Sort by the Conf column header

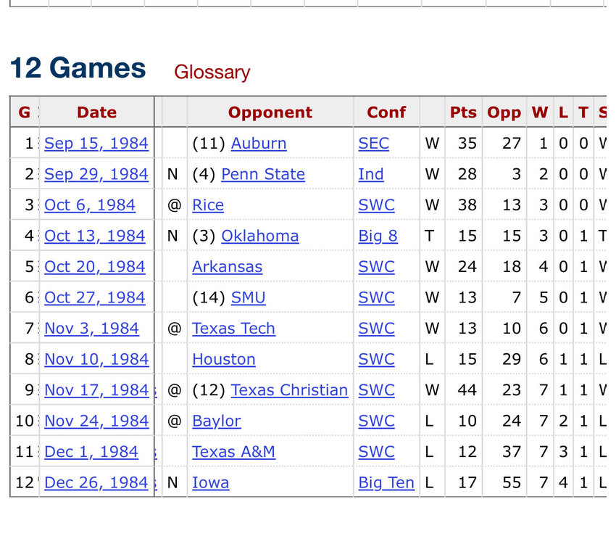pos(386,112)
